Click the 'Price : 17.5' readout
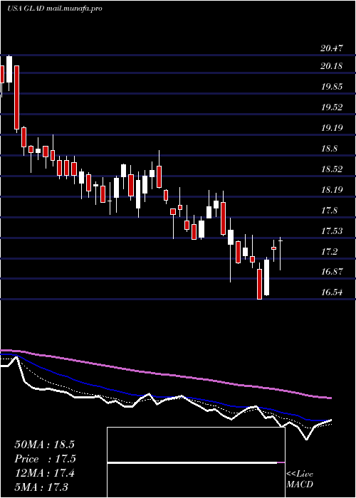 pos(45,459)
